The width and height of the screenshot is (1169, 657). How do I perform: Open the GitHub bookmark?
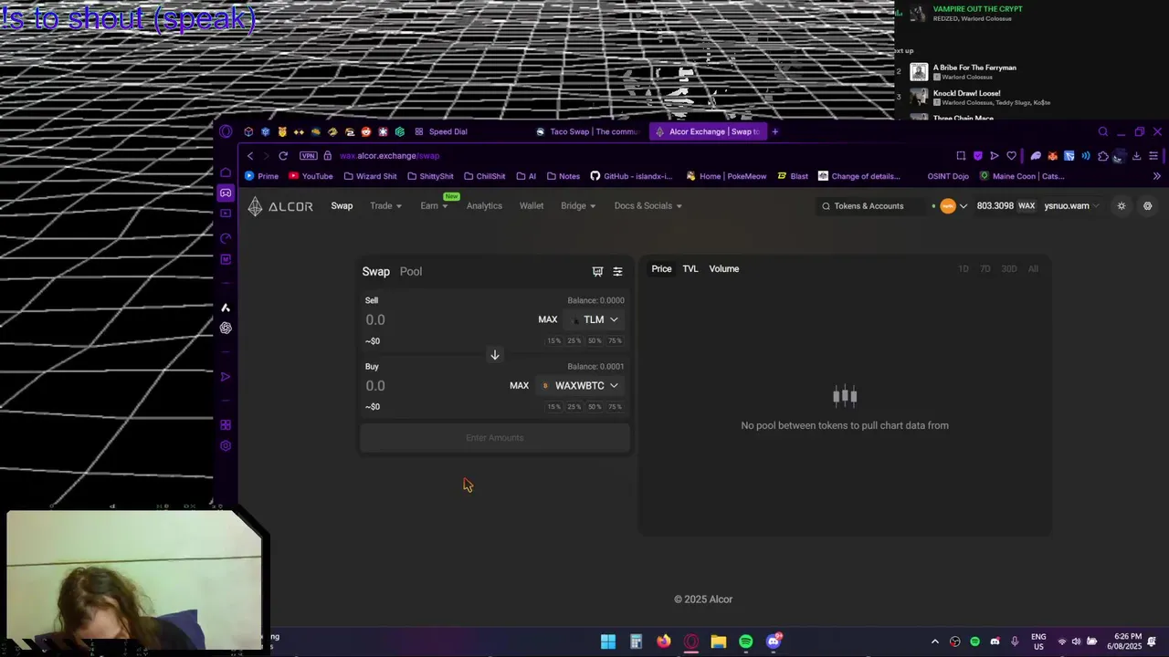tap(631, 176)
